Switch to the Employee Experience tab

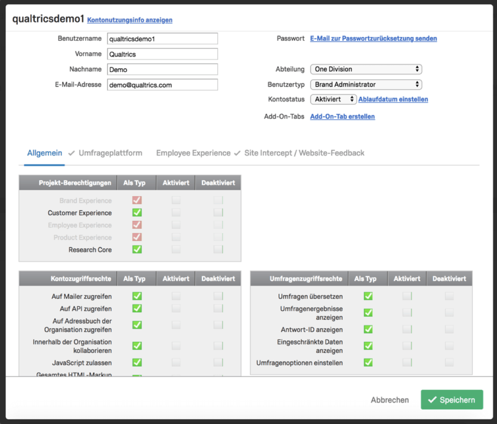(193, 153)
